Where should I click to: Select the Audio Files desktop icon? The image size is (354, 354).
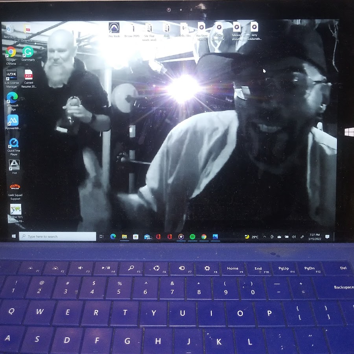pyautogui.click(x=184, y=30)
